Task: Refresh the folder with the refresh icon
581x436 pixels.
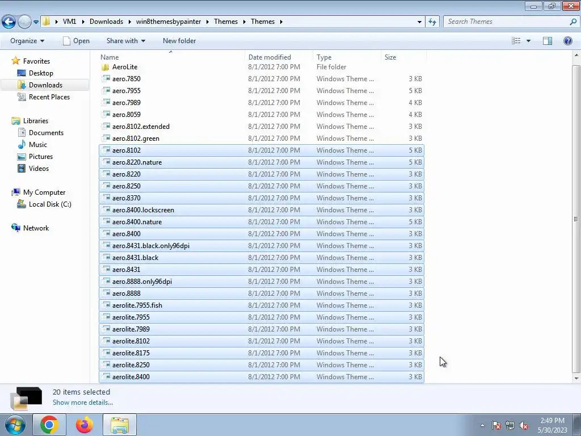Action: coord(432,22)
